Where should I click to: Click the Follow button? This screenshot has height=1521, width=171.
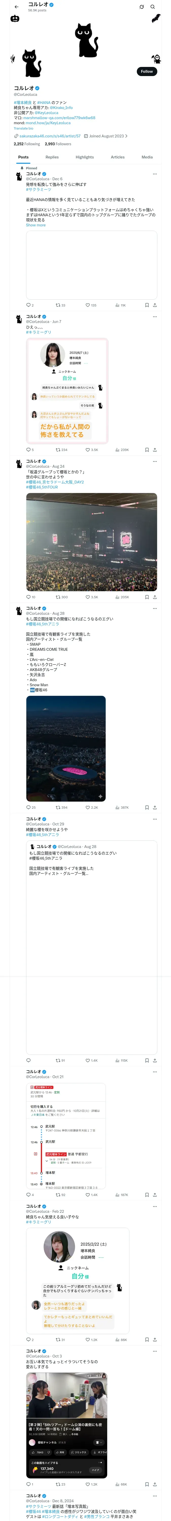pyautogui.click(x=146, y=71)
